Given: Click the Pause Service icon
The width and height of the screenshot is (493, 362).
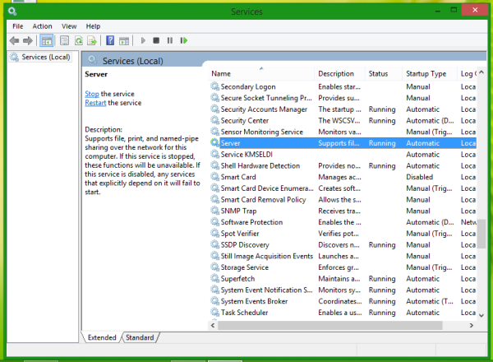Looking at the screenshot, I should pyautogui.click(x=170, y=40).
